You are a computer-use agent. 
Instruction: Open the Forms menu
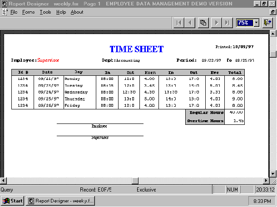coord(28,12)
